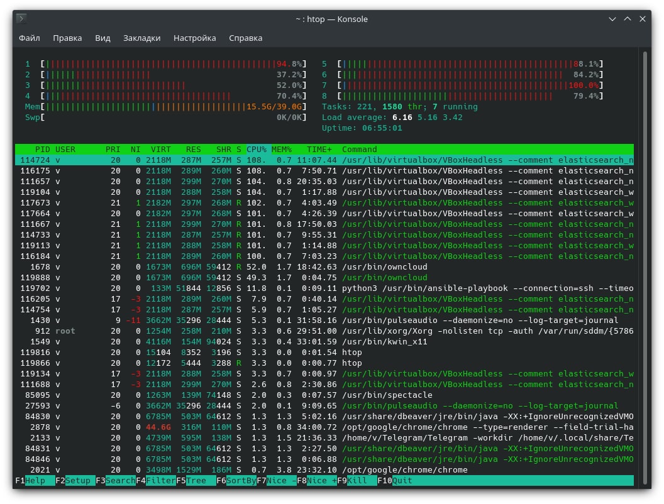The image size is (664, 504).
Task: Click the vertical scrollbar of the terminal
Action: coord(645,266)
